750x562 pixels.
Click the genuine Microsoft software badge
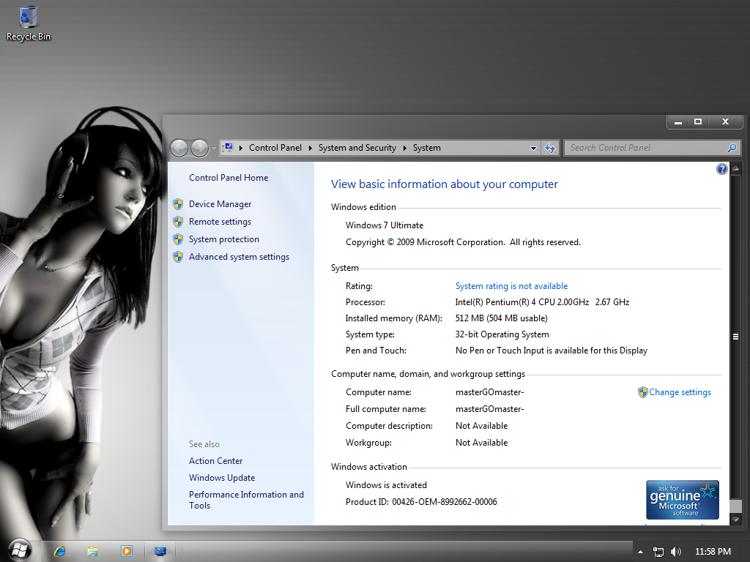pyautogui.click(x=682, y=500)
